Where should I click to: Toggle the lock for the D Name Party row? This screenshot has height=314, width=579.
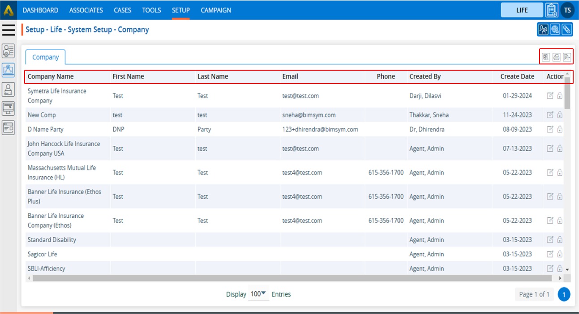pyautogui.click(x=560, y=129)
